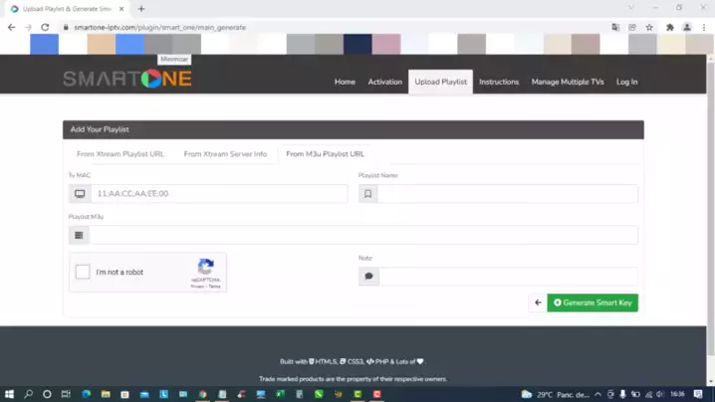Click into the Note field
This screenshot has width=715, height=402.
pyautogui.click(x=509, y=277)
